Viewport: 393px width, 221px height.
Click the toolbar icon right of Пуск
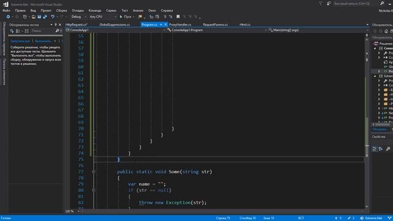(140, 17)
